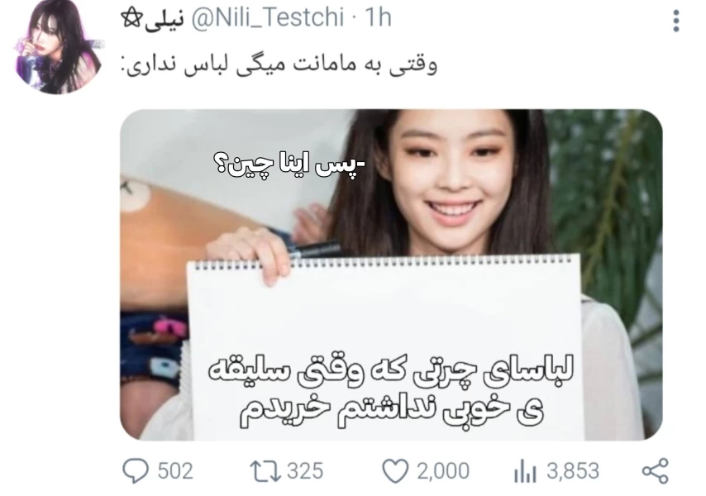Click the @Nili_Testchi handle
The image size is (706, 496).
(268, 18)
